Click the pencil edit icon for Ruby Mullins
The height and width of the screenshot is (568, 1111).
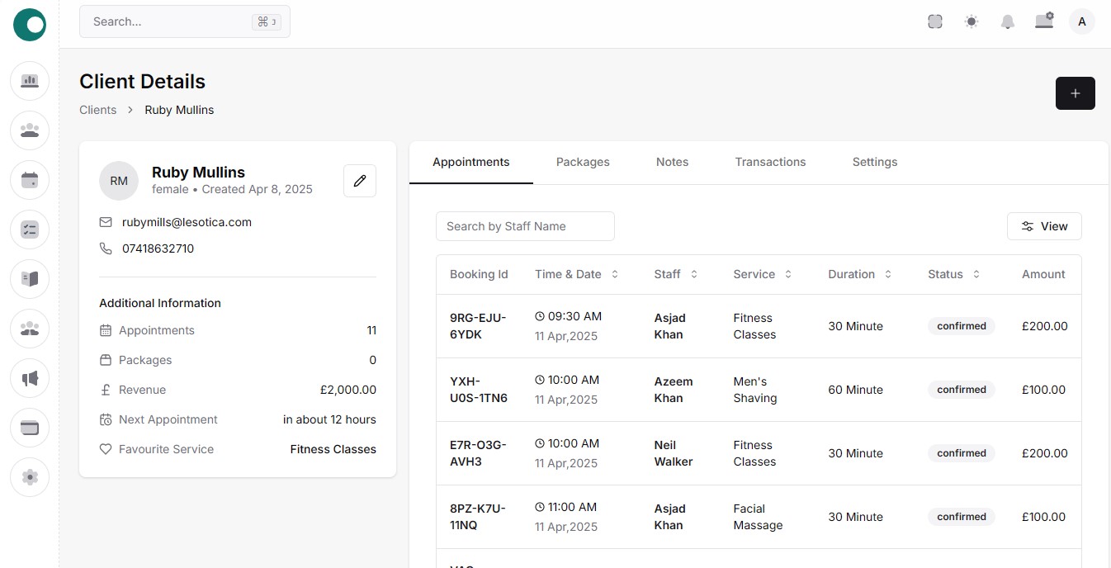pyautogui.click(x=359, y=181)
